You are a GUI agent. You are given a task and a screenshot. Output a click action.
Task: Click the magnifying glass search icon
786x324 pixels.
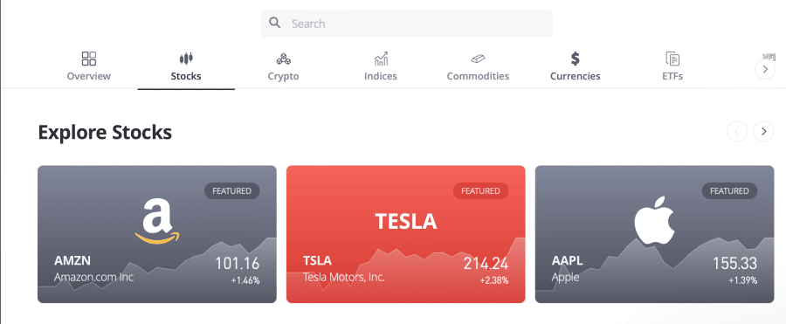(274, 23)
